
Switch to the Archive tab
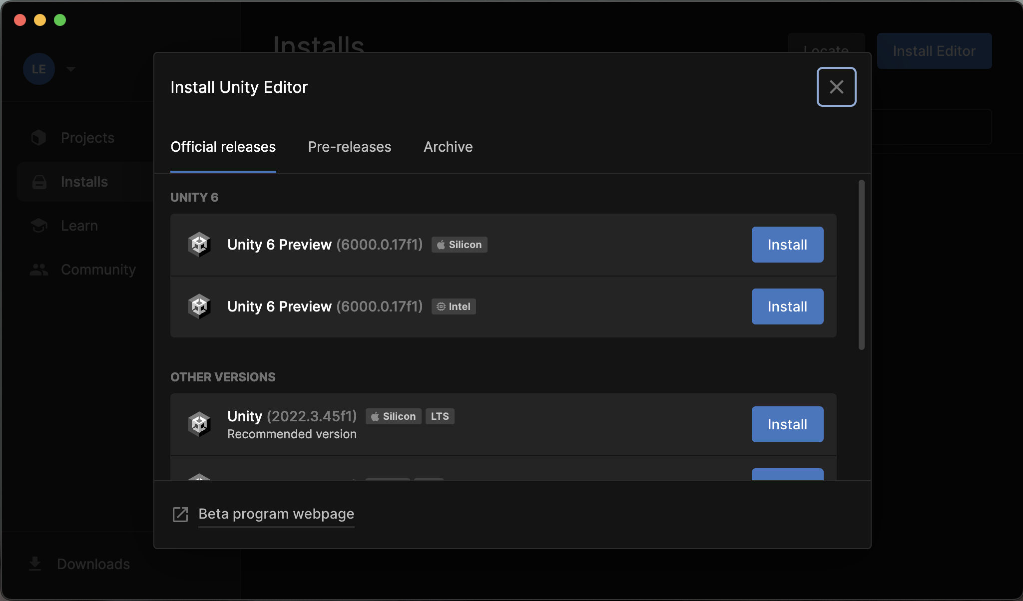(448, 147)
